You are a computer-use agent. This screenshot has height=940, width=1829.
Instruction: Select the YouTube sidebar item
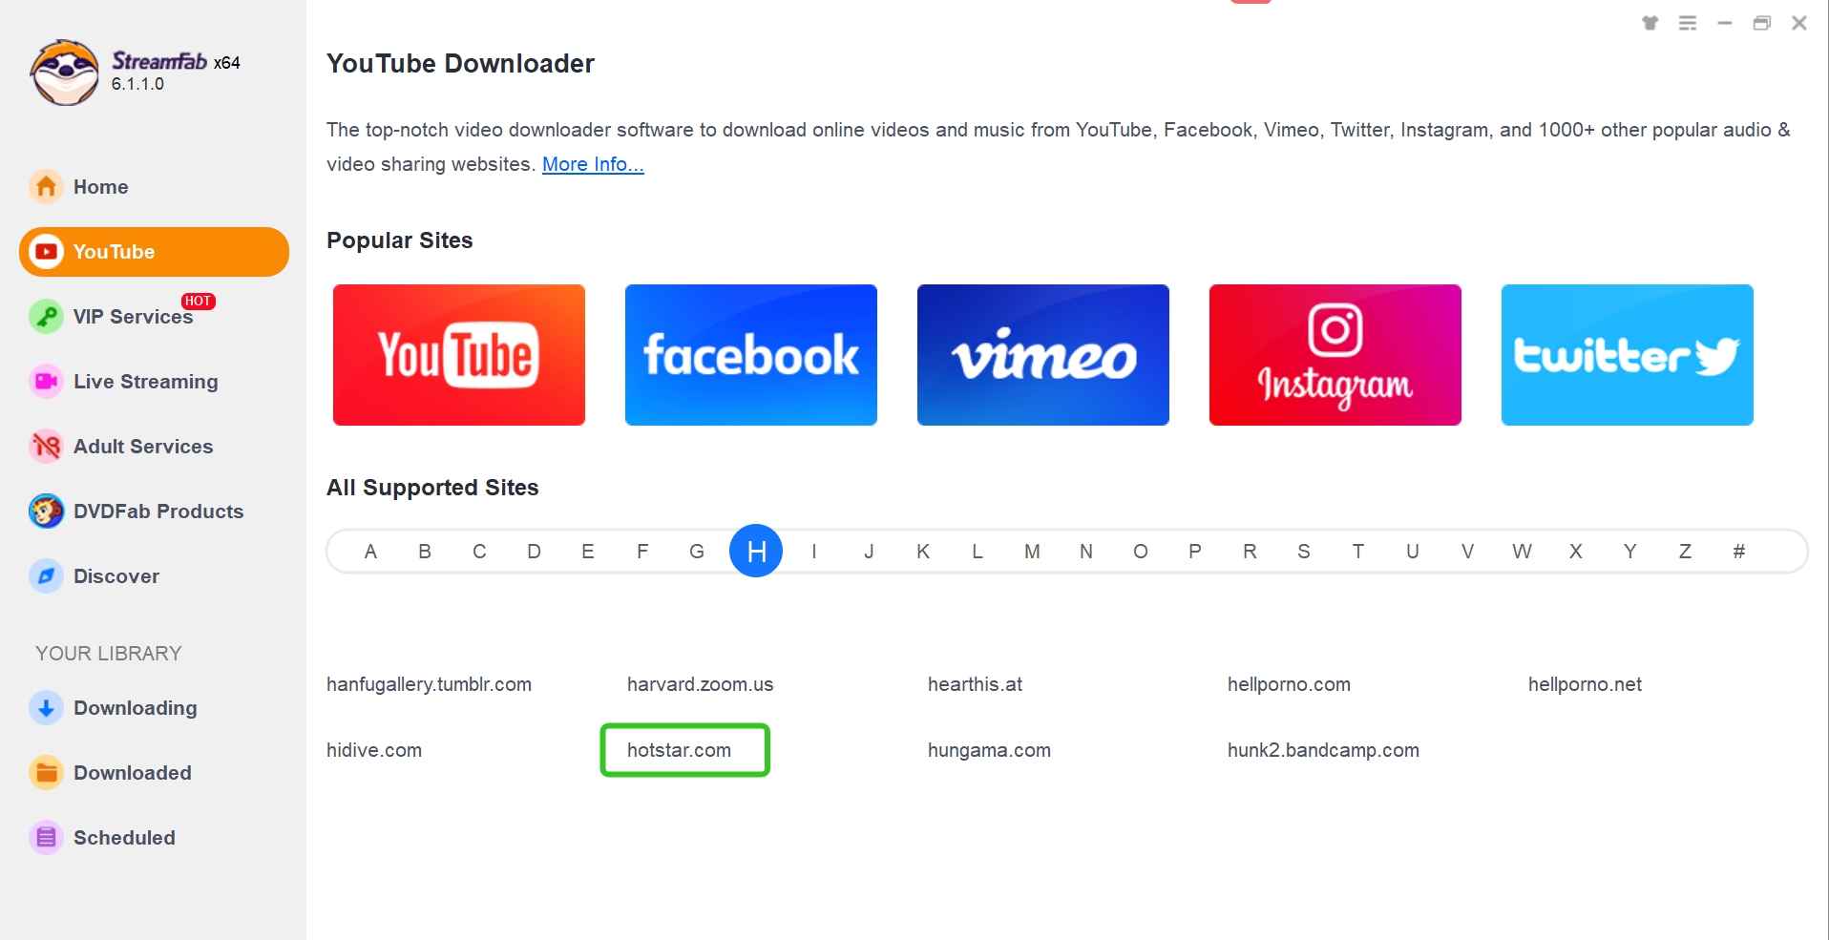(154, 252)
